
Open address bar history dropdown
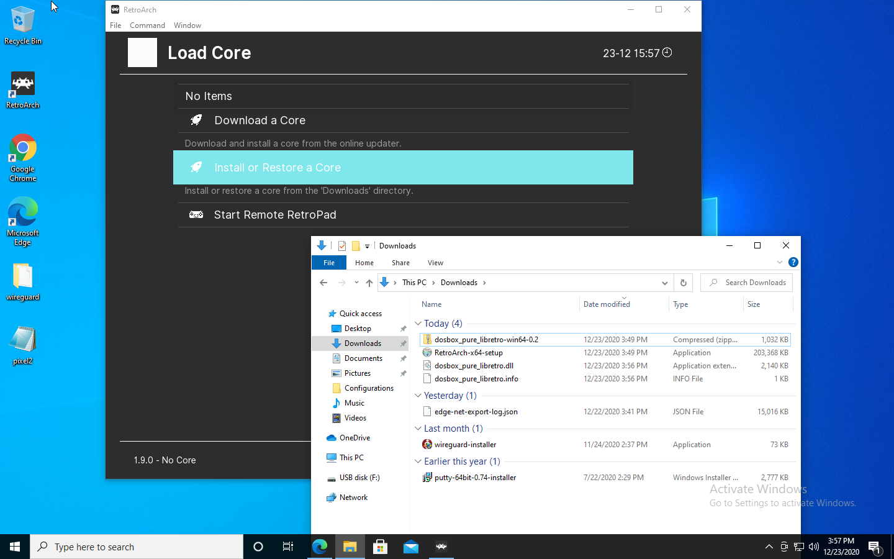[x=664, y=283]
